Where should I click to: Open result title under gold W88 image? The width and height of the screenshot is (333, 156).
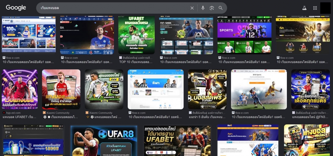303,62
